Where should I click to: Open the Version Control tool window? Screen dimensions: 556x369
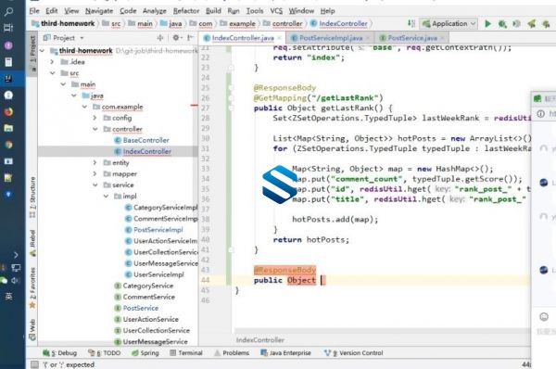point(354,353)
